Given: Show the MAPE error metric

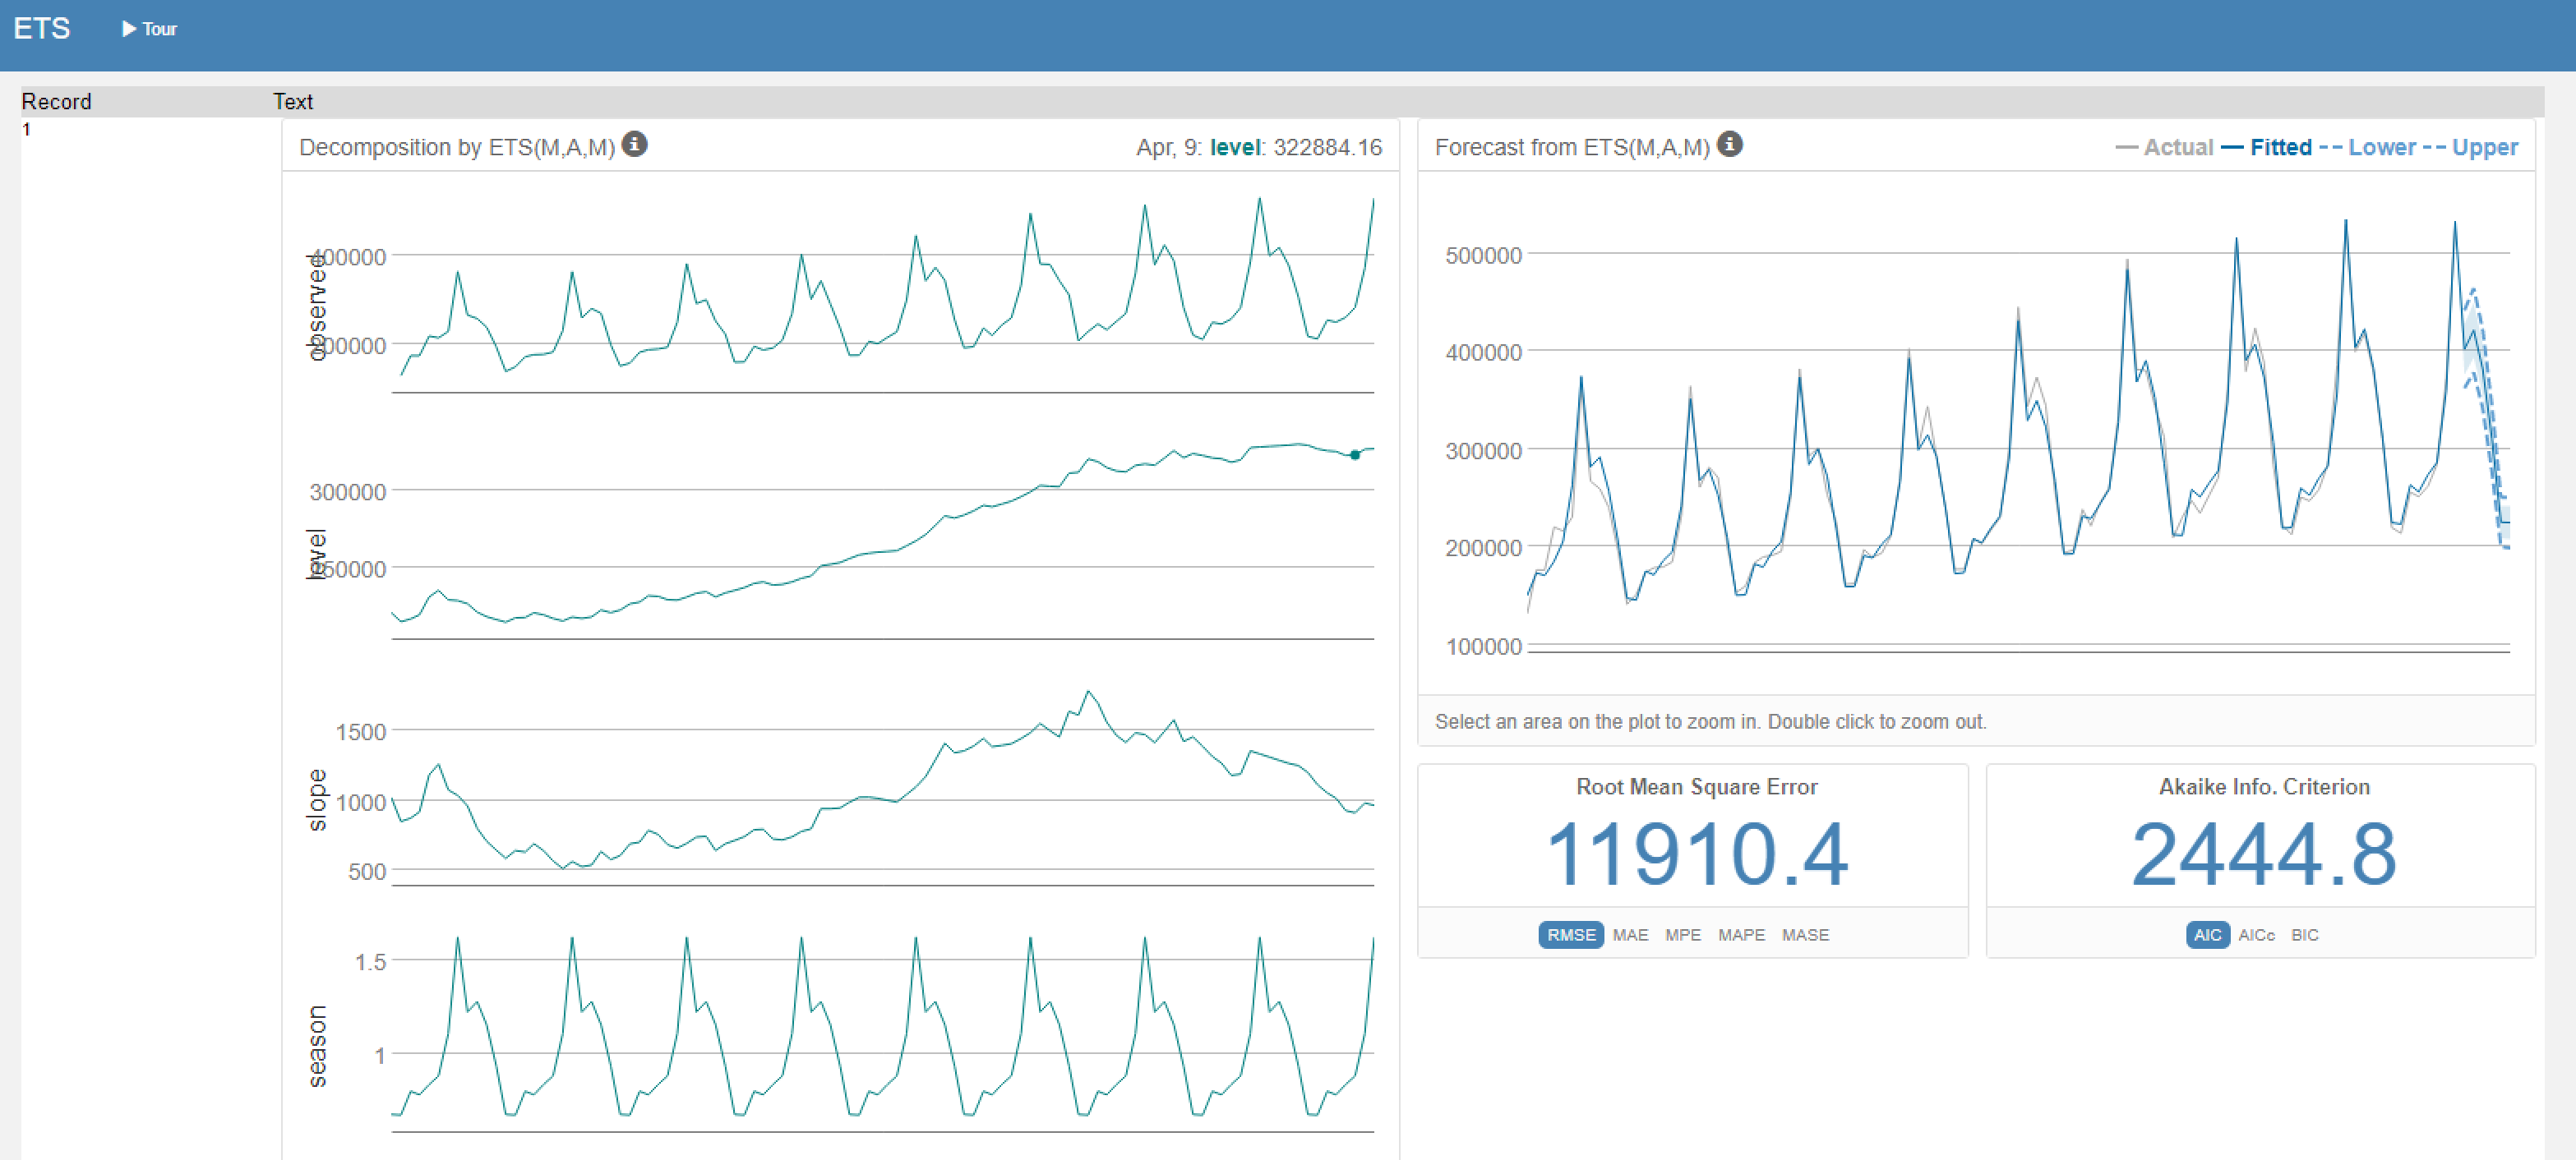Looking at the screenshot, I should (1741, 934).
